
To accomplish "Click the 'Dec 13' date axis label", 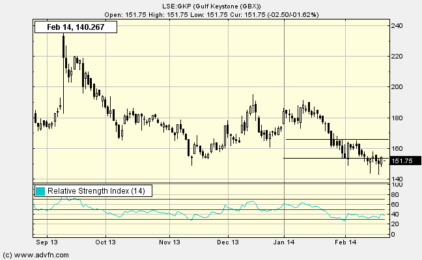I will point(228,242).
